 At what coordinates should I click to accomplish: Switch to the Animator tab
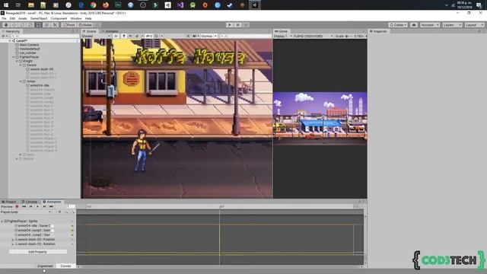click(x=110, y=31)
